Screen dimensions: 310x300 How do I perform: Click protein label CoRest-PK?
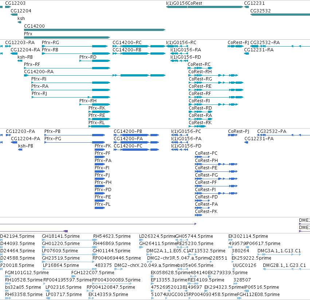coord(206,212)
